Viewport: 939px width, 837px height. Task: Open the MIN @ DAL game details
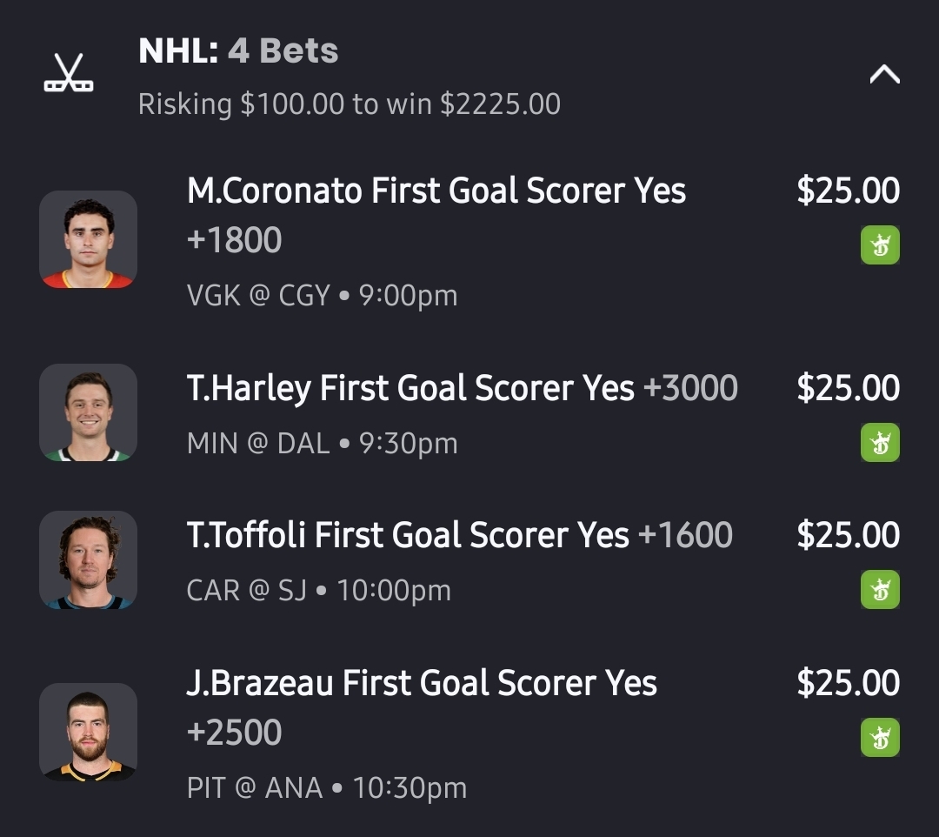coord(322,444)
